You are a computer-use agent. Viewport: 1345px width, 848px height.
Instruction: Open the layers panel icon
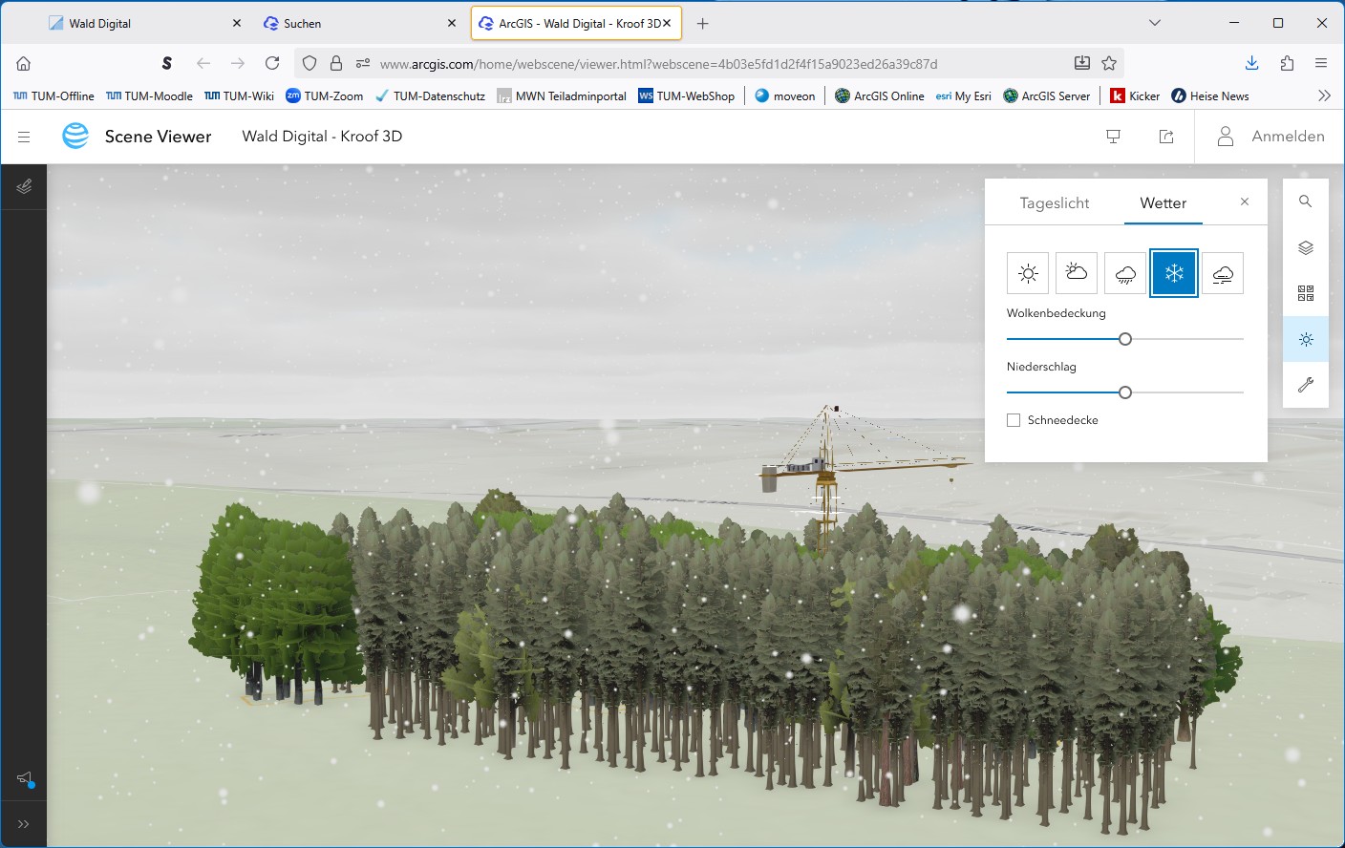click(1306, 247)
